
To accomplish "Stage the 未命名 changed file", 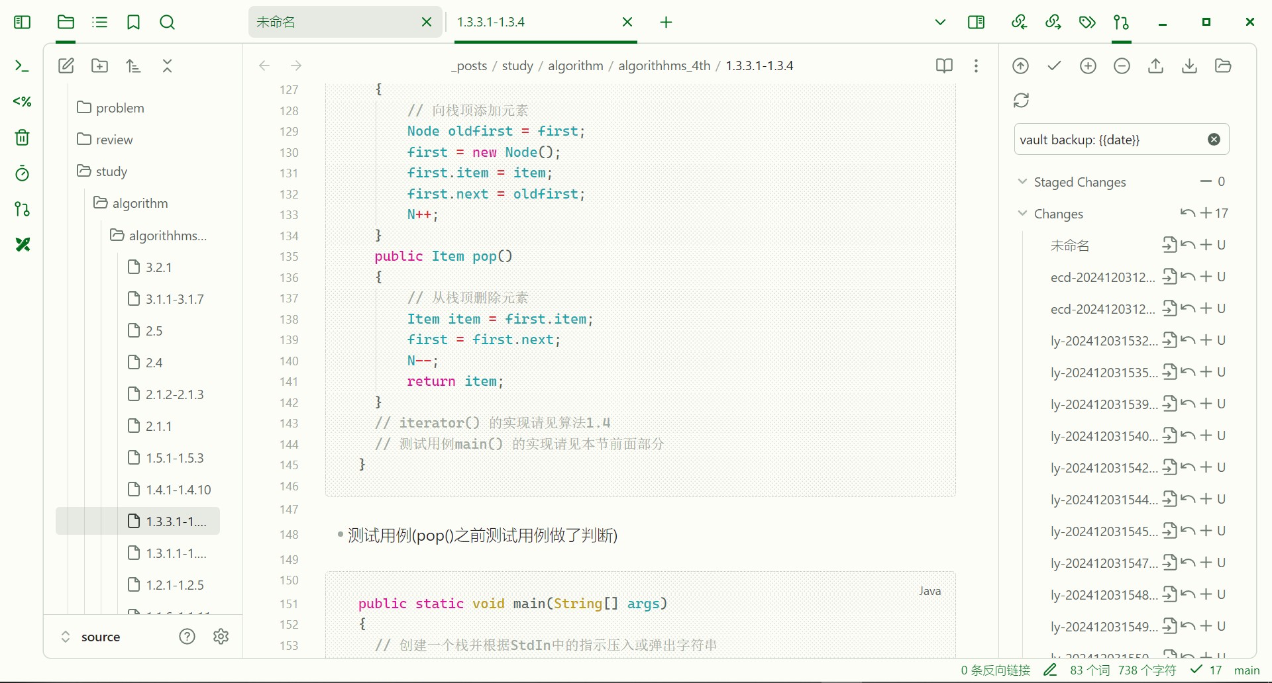I will click(x=1206, y=245).
